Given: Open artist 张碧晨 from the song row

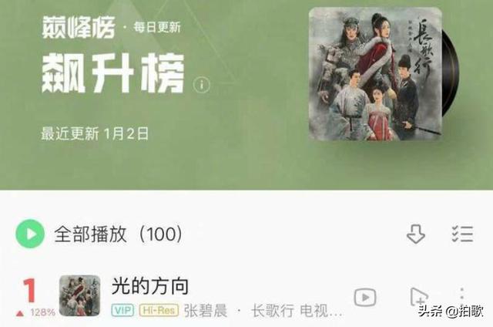Looking at the screenshot, I should pos(206,311).
